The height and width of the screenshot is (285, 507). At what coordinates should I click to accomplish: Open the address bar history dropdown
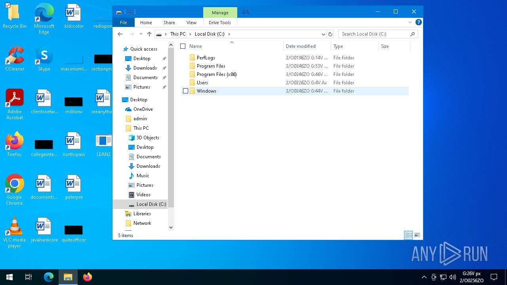coord(323,34)
